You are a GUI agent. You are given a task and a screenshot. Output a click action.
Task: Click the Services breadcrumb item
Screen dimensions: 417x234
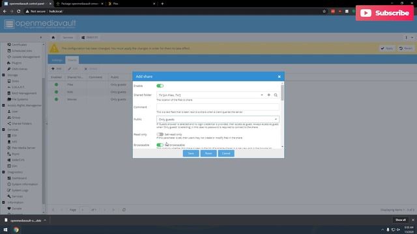coord(68,38)
